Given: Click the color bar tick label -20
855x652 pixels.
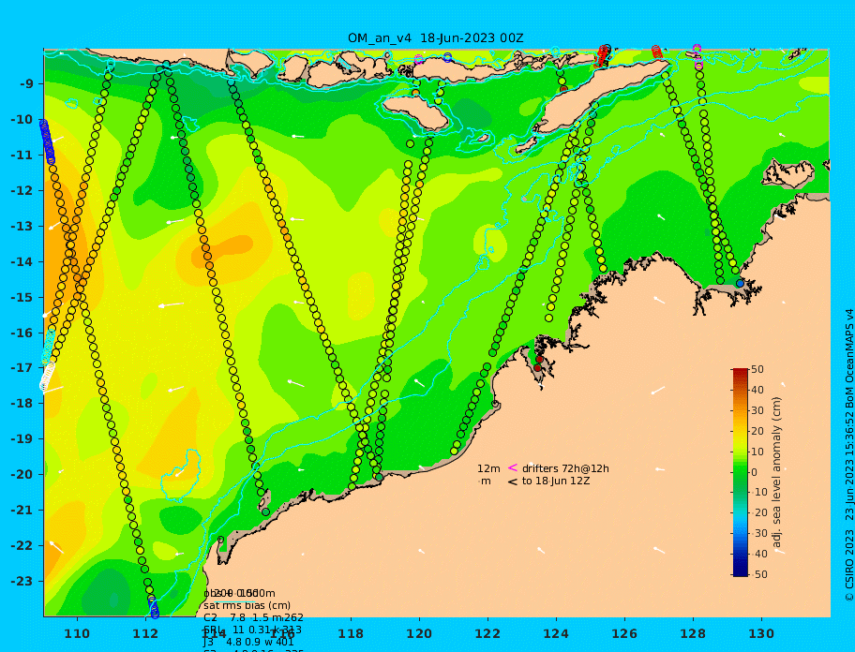Looking at the screenshot, I should pyautogui.click(x=759, y=513).
